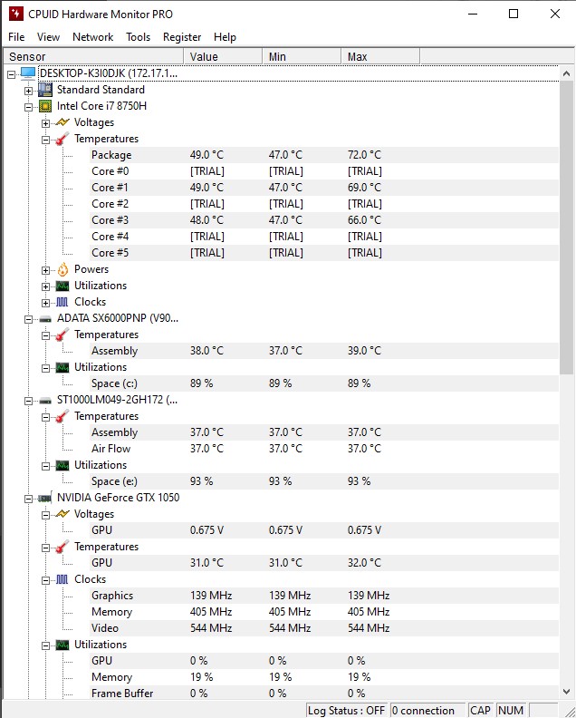
Task: Open the Register menu
Action: (x=182, y=37)
